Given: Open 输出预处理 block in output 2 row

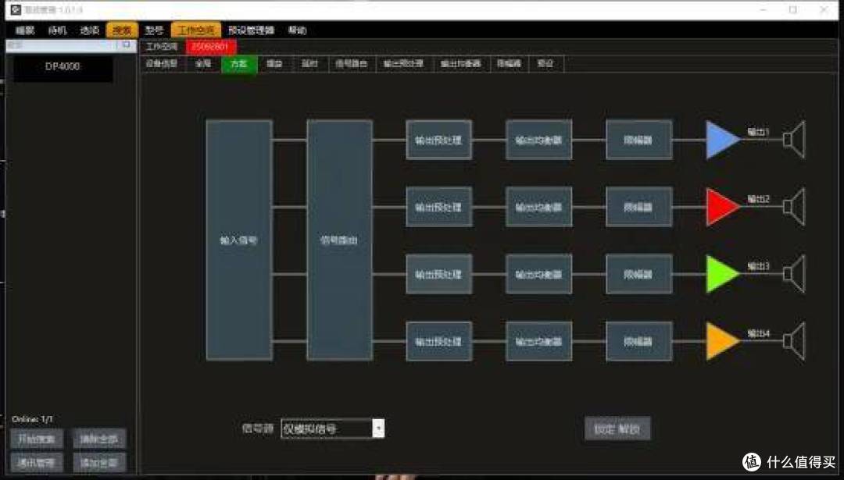Looking at the screenshot, I should [x=438, y=207].
